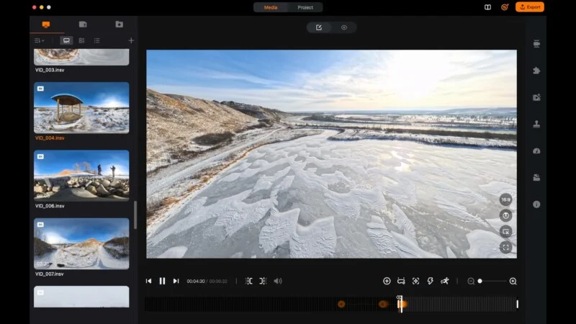Select the plain list view mode
Screen dimensions: 576x324
[x=96, y=40]
